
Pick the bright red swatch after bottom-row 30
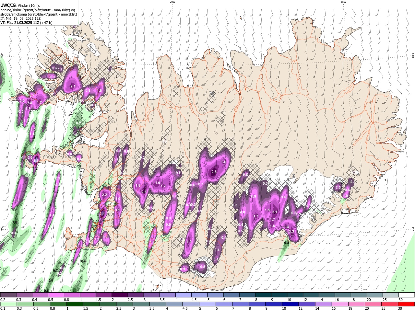click(406, 304)
